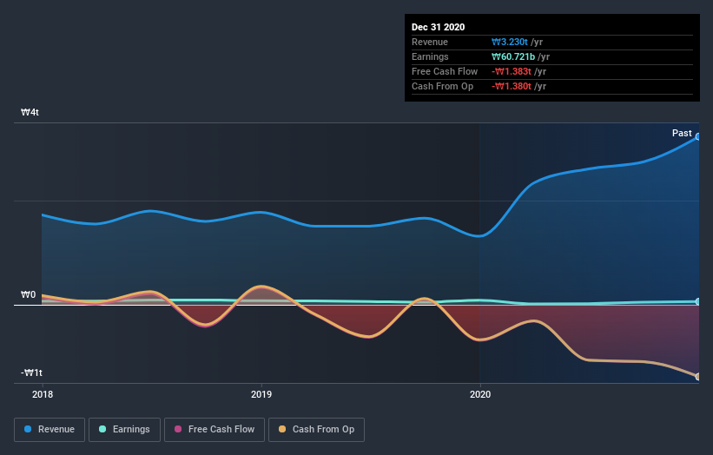
Task: Click the Dec 31 2020 tooltip date
Action: tap(438, 27)
